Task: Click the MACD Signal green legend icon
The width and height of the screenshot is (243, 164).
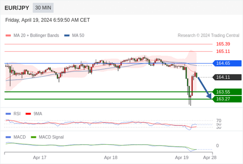Action: click(33, 137)
